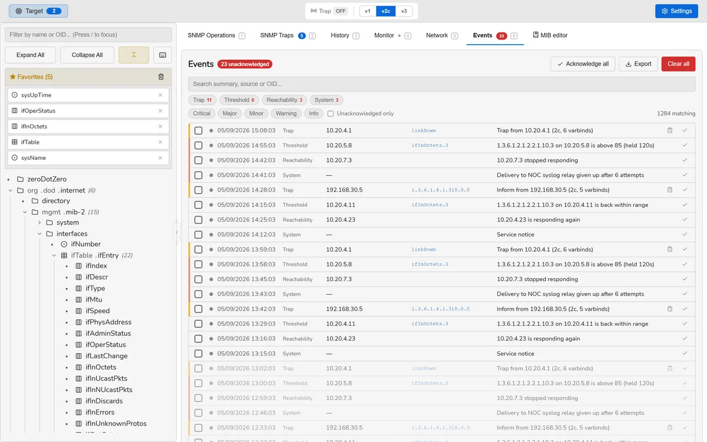This screenshot has width=707, height=442.
Task: Select ifNumber in the MIB tree
Action: (x=86, y=244)
